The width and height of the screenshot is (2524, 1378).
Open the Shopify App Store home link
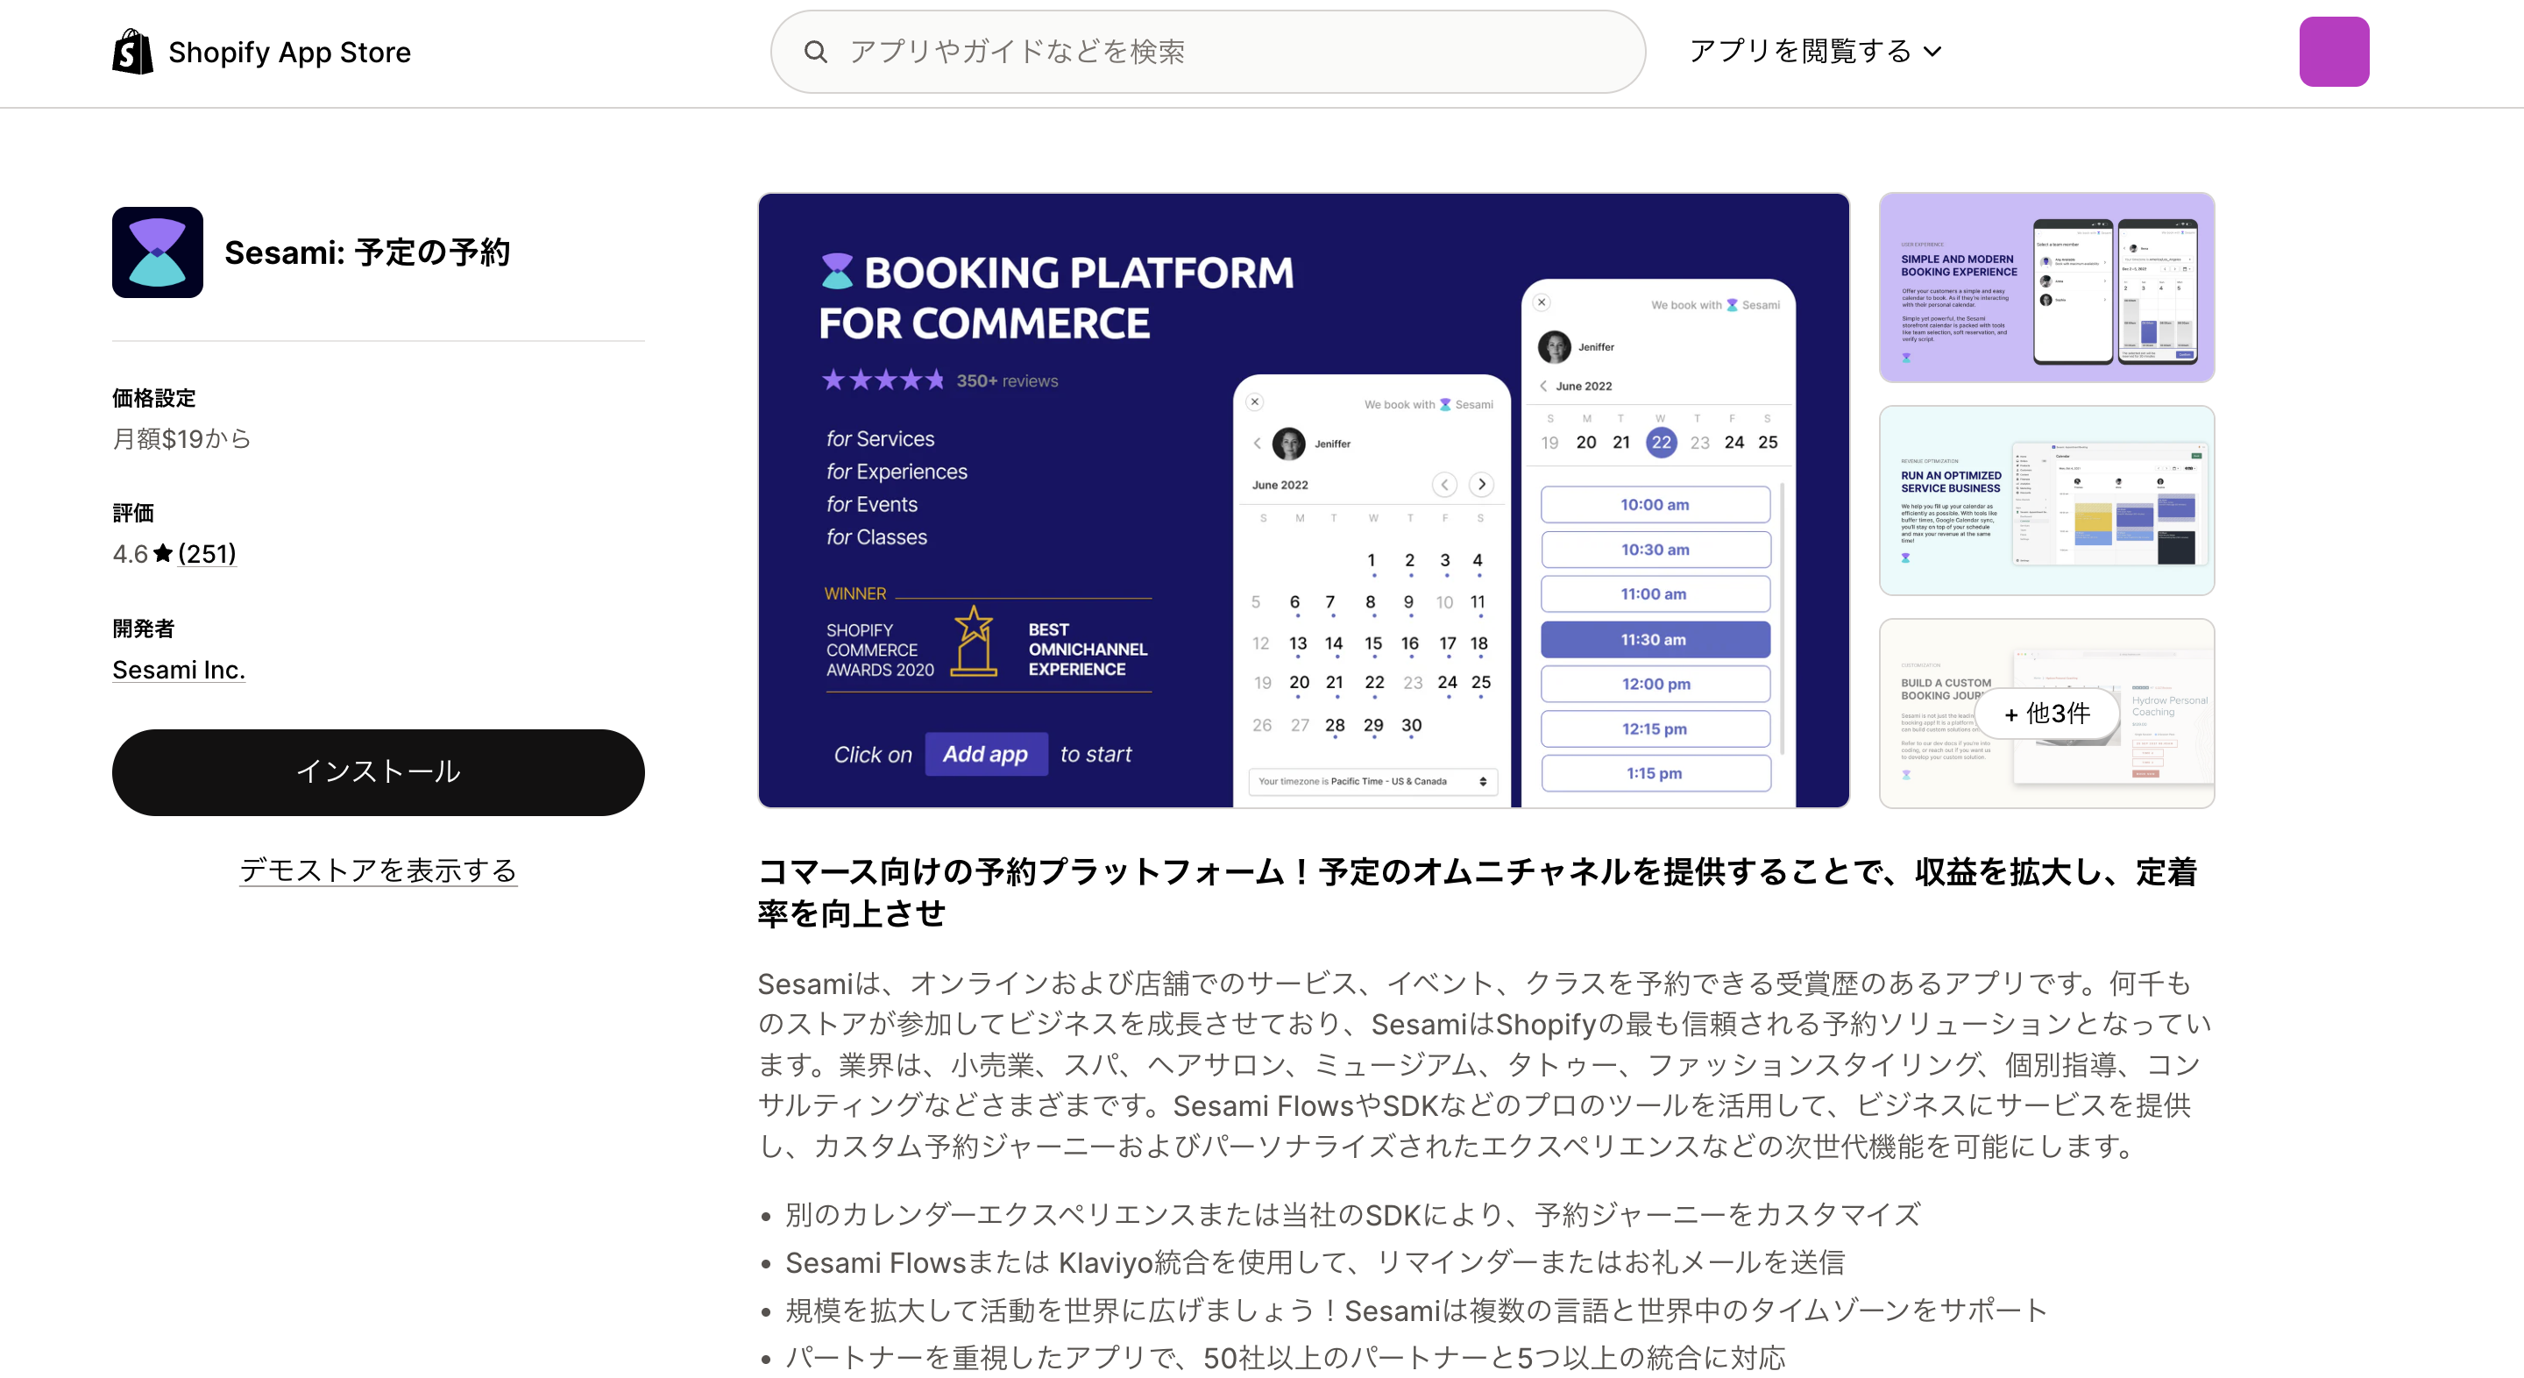(262, 52)
